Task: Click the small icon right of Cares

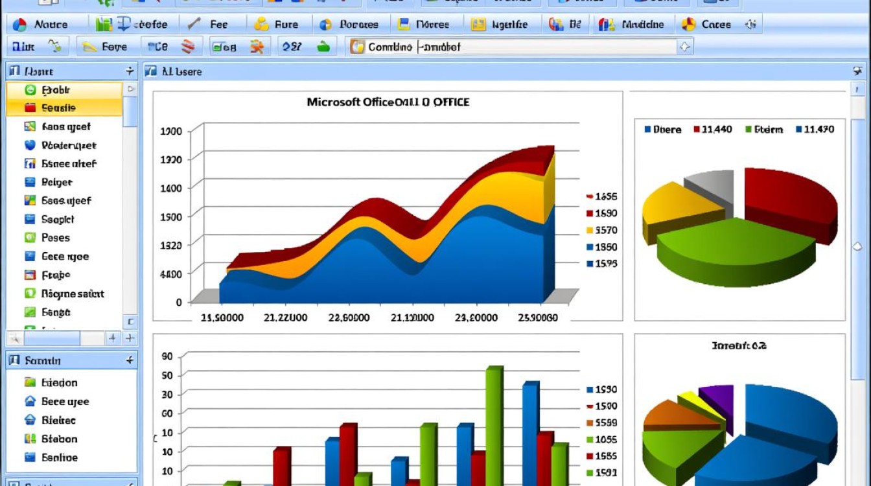Action: (x=750, y=25)
